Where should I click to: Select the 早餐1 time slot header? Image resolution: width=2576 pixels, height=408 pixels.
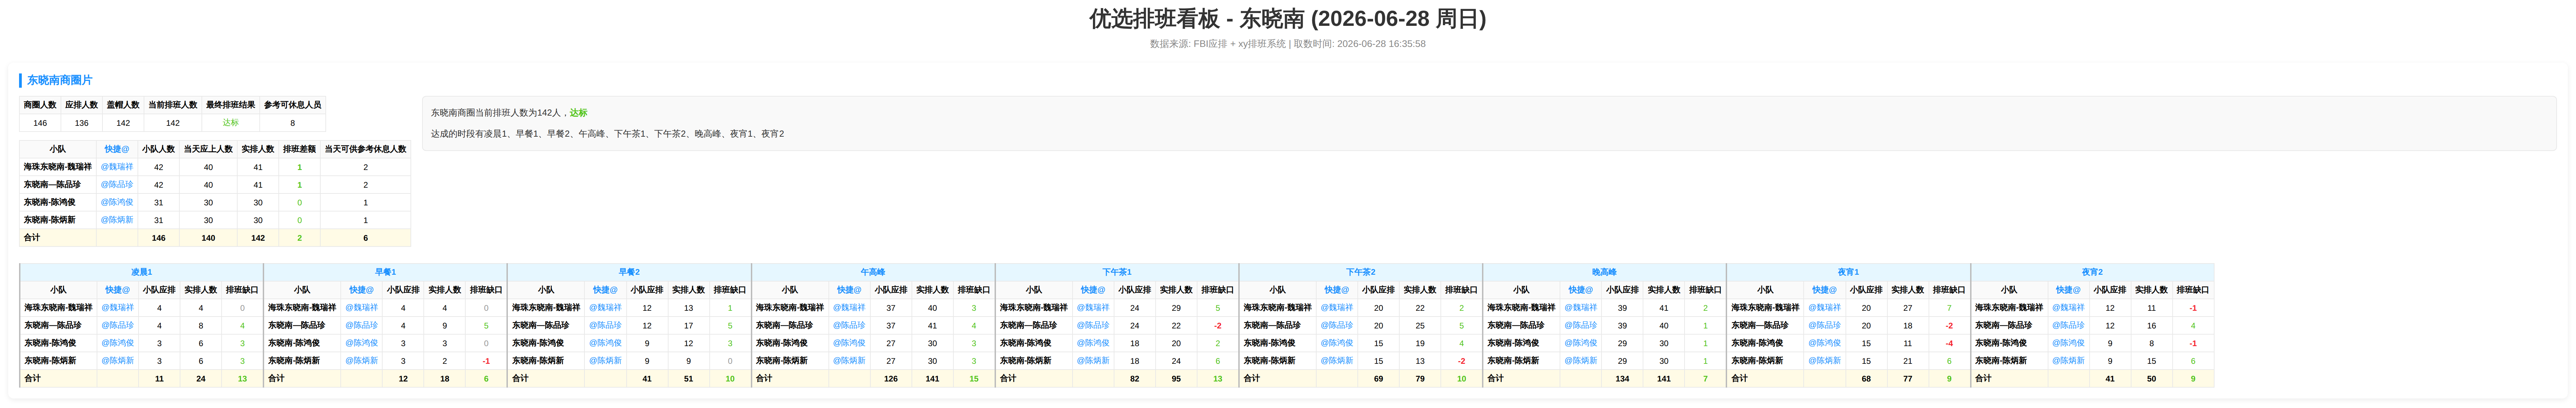pos(385,272)
